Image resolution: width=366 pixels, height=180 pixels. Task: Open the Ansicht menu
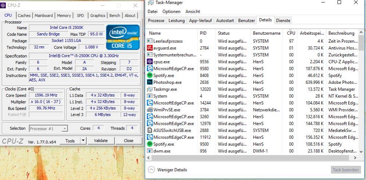pos(193,12)
